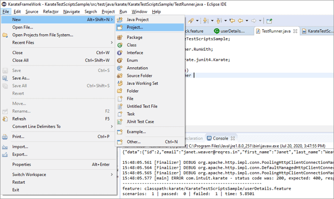Select the Enum icon entry

pos(120,60)
